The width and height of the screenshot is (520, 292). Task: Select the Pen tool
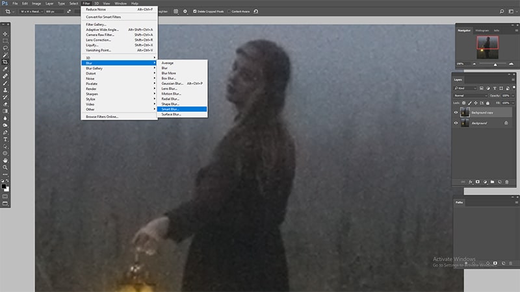(5, 132)
